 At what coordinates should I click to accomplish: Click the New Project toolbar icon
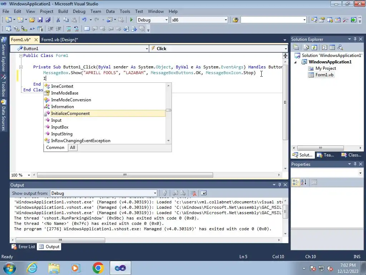(x=9, y=20)
